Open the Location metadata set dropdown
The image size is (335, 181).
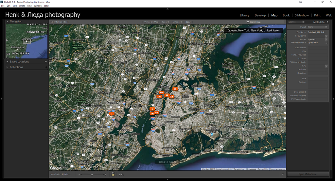(x=296, y=22)
